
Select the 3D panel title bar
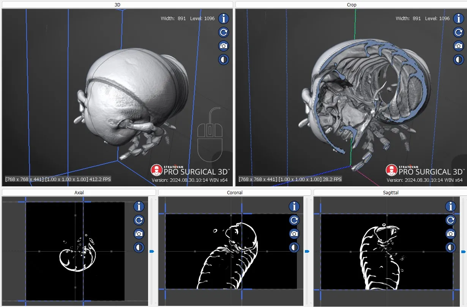coord(117,5)
